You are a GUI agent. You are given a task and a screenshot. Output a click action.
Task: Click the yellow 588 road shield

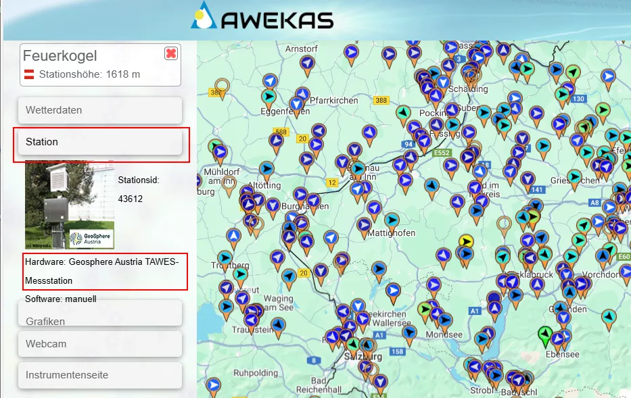click(281, 132)
